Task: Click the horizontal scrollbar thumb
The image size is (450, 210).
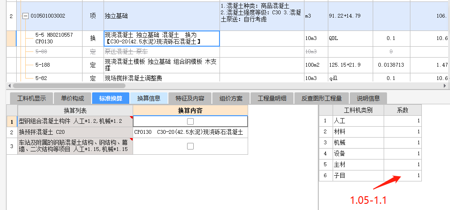Action: tap(69, 85)
